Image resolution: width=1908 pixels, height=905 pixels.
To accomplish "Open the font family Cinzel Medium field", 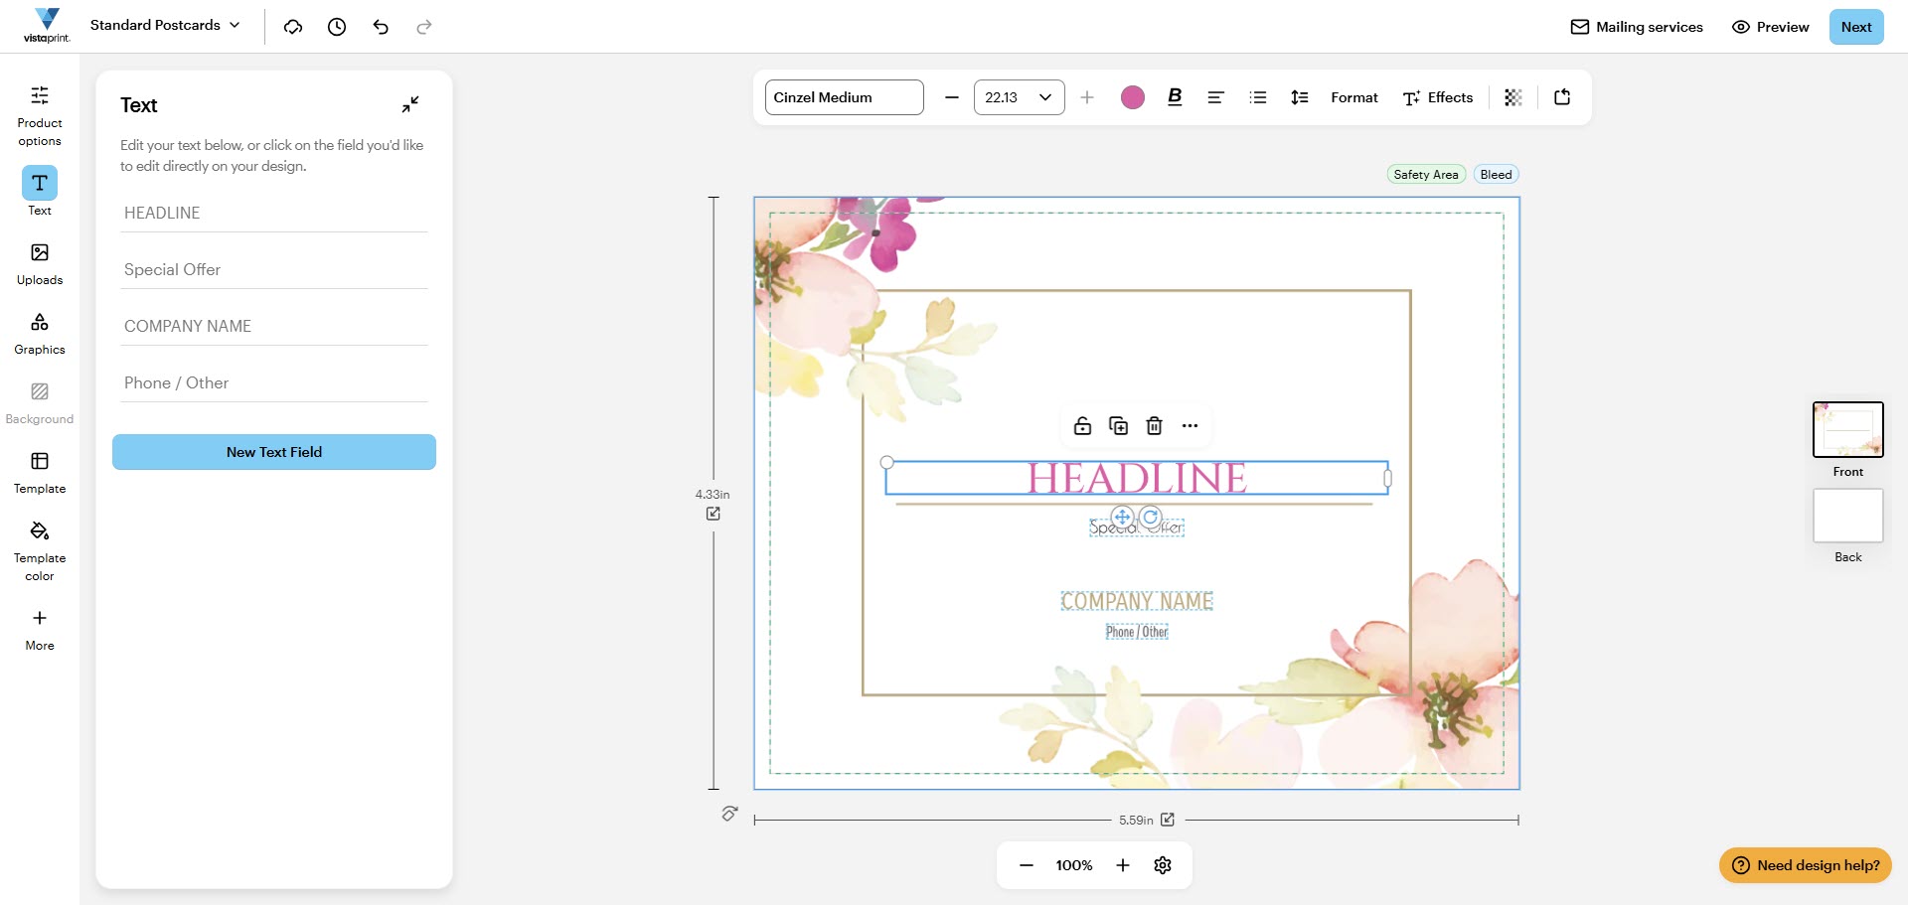I will (845, 97).
